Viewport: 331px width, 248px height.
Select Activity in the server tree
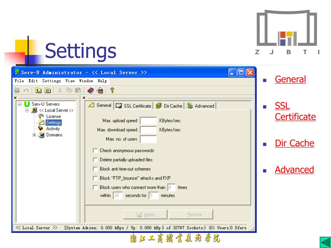coord(53,129)
